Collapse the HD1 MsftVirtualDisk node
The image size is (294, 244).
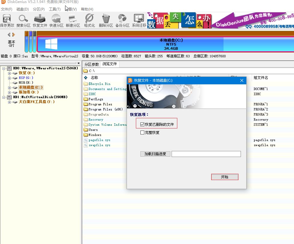4,97
